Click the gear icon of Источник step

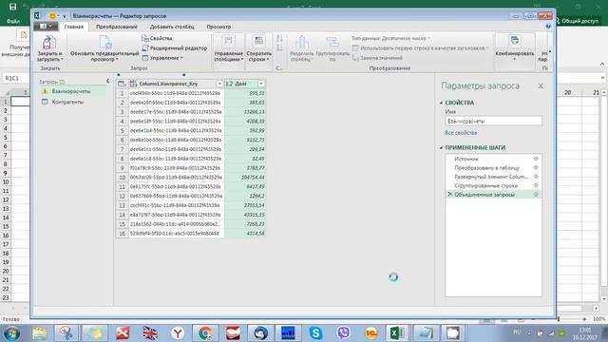click(536, 159)
